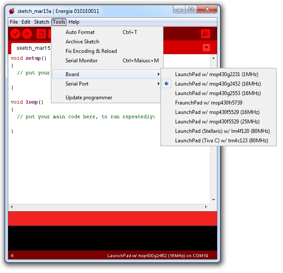
Task: Click the board and COM19 status text
Action: (x=158, y=256)
